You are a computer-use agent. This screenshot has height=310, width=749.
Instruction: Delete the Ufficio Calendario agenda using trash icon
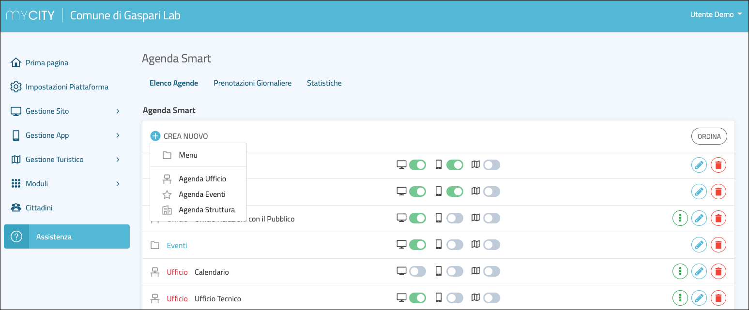(x=718, y=272)
